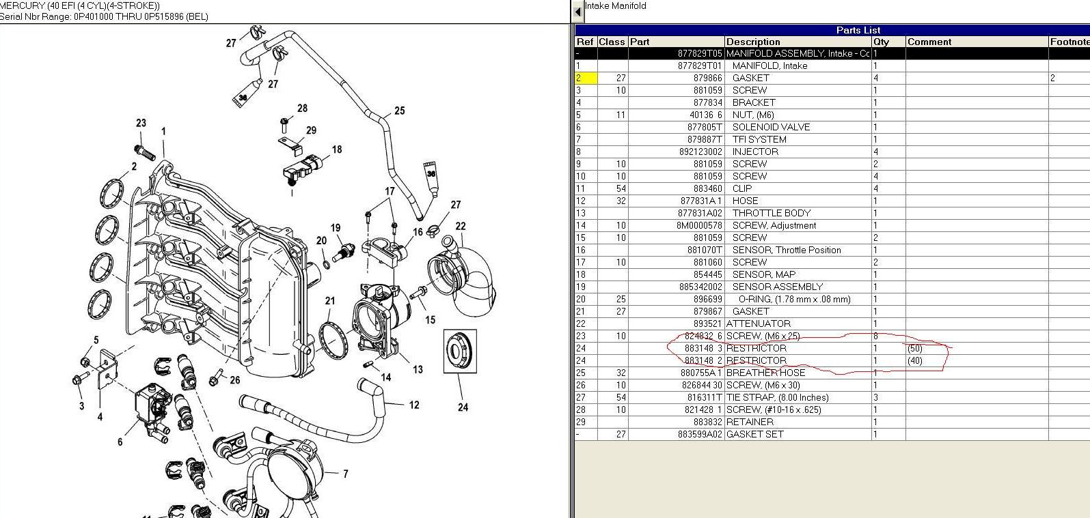Click the left arrow beside Intake Manifold title

577,12
